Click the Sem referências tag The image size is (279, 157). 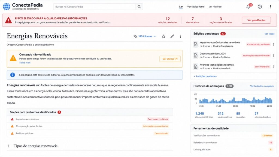(x=262, y=67)
